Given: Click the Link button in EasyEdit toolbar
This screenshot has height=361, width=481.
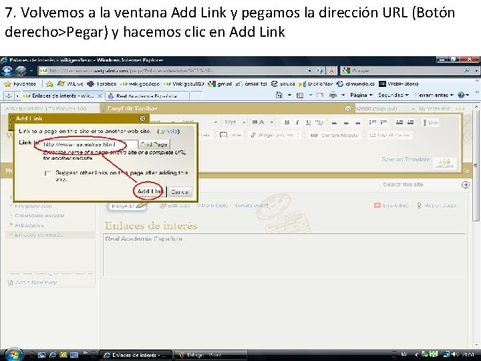Looking at the screenshot, I should [x=430, y=122].
